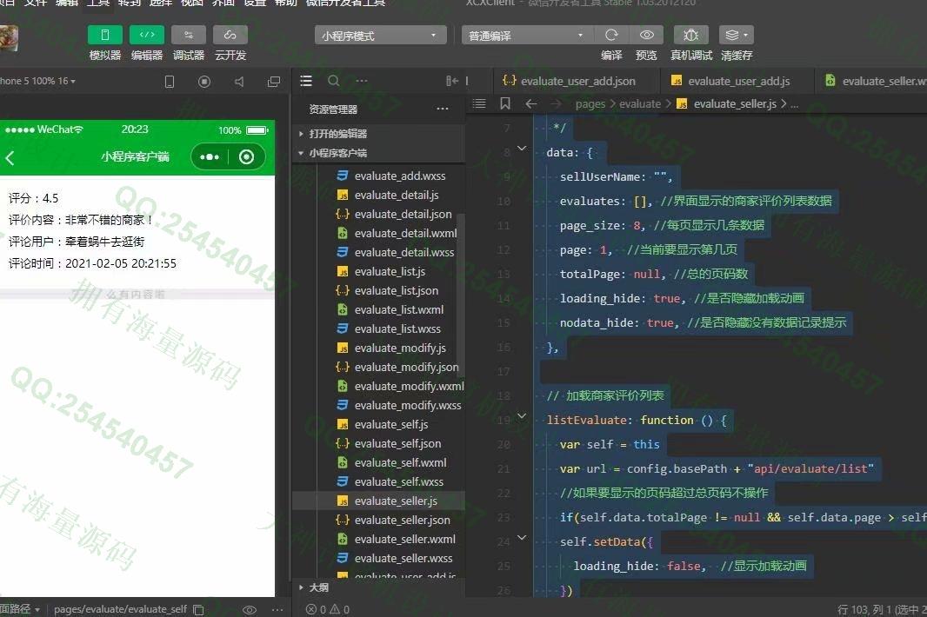Click the pages breadcrumb
Screen dimensions: 927x617
click(590, 104)
